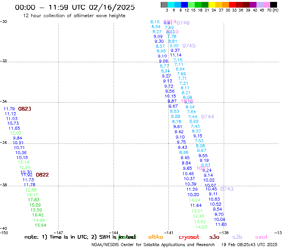Click the wave height value '14.24'
Viewport: 282px width, 248px height.
coord(195,200)
